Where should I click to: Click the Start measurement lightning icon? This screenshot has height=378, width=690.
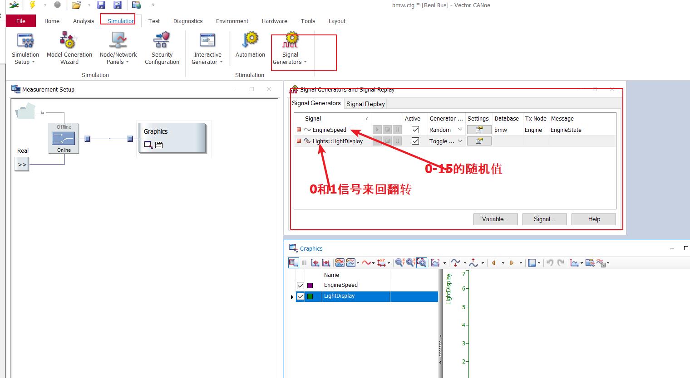click(x=32, y=5)
